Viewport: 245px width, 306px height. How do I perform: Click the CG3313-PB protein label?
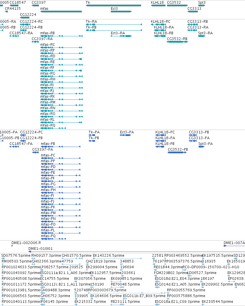click(199, 132)
